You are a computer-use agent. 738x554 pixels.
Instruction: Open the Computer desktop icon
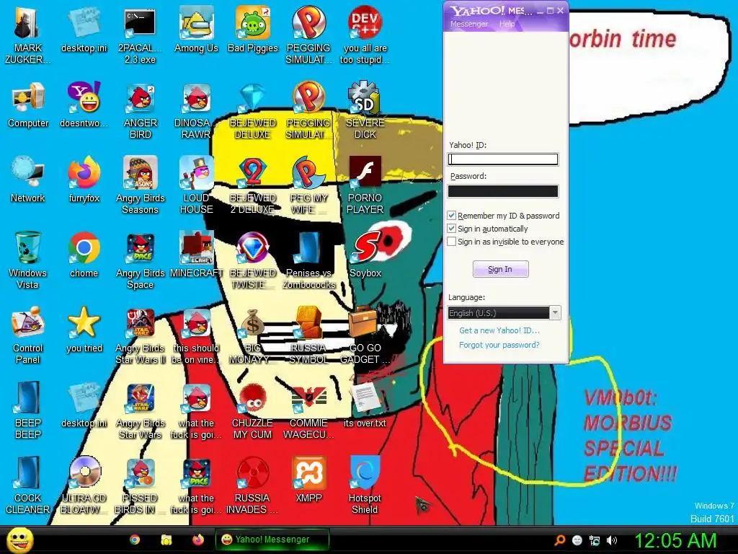28,104
